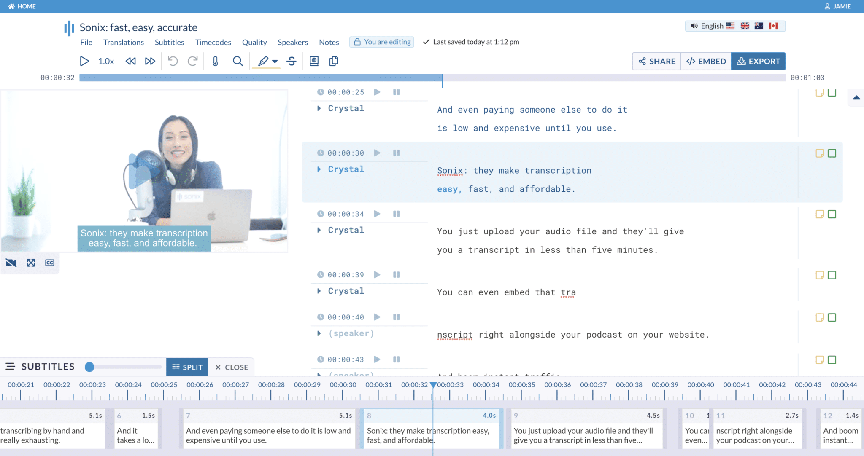Screen dimensions: 864x456
Task: Click the subtitles zoom slider handle
Action: coord(89,367)
